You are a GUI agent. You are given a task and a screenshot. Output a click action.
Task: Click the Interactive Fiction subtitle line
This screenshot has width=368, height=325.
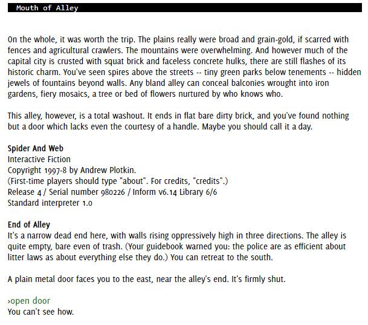39,159
